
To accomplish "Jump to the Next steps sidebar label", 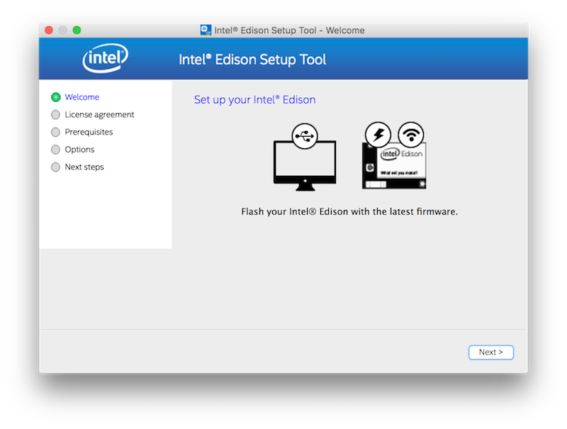I will click(x=84, y=167).
